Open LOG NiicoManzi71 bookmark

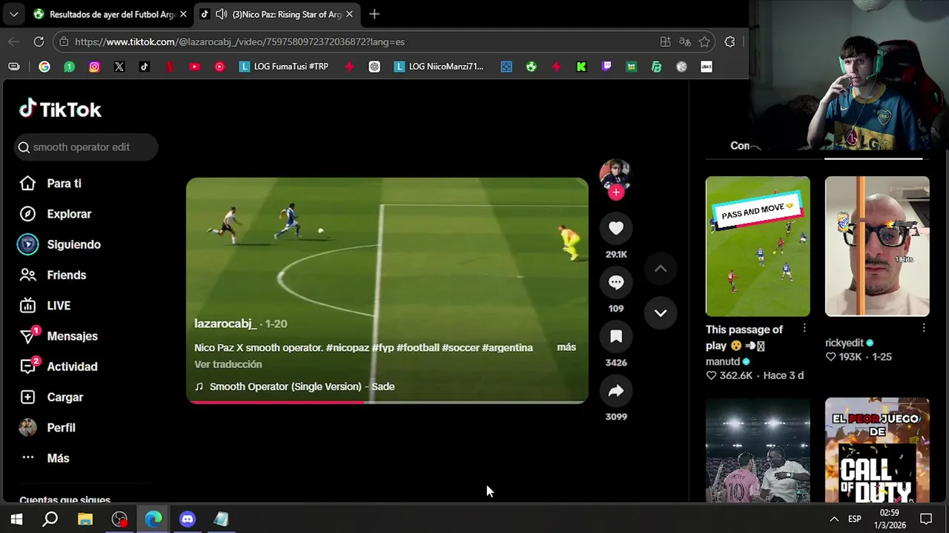coord(439,67)
